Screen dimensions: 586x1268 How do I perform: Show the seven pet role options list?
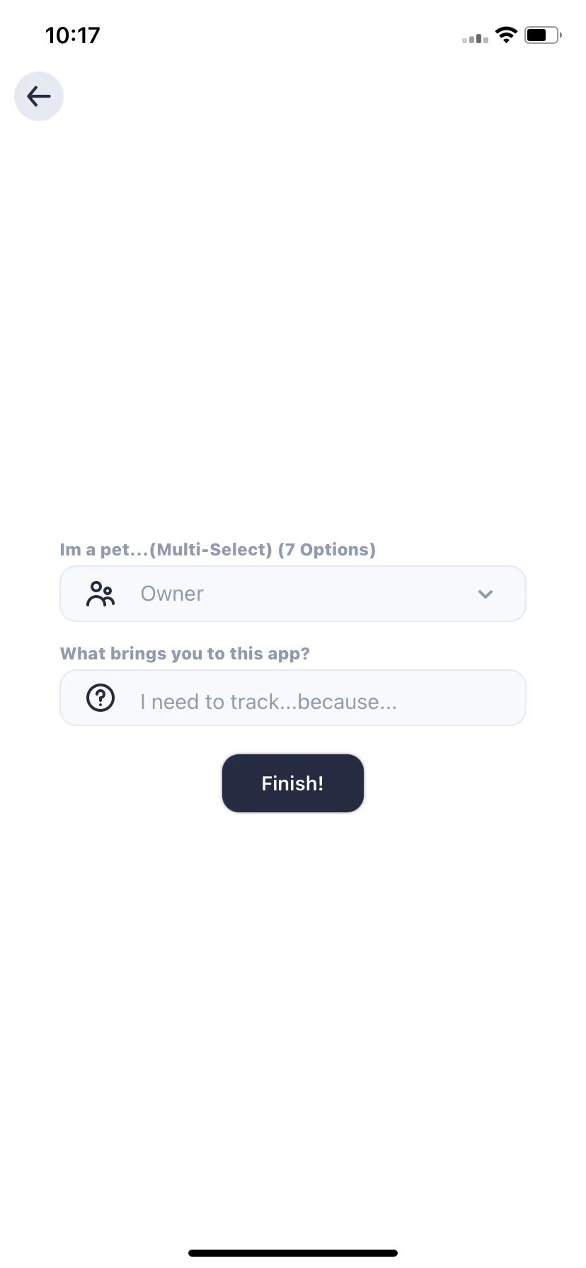coord(293,594)
